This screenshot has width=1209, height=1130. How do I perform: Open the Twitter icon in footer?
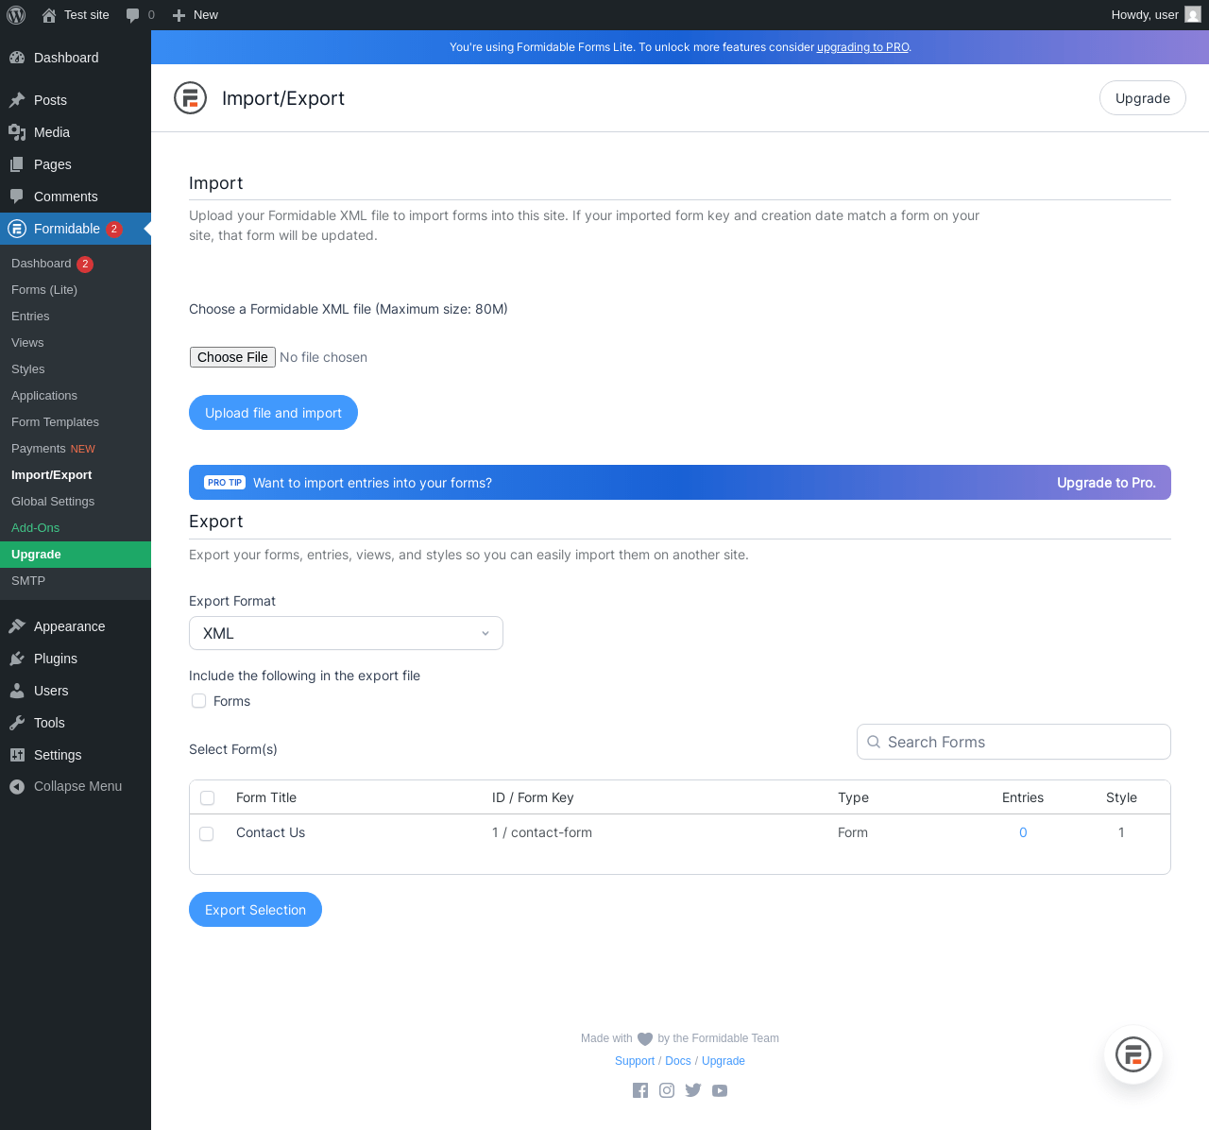(x=693, y=1090)
